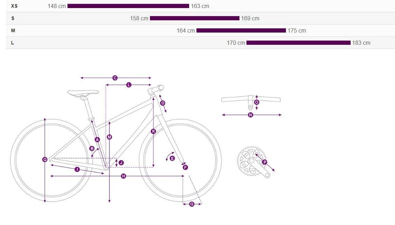Click the D head tube marker

pyautogui.click(x=163, y=103)
